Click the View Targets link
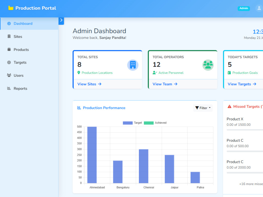263x197 pixels. point(242,84)
